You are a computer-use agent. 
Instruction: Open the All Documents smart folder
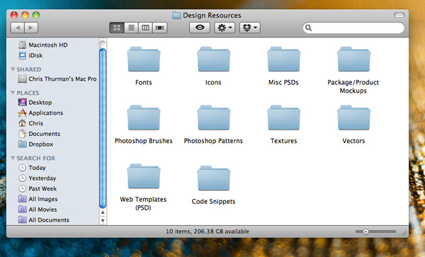44,220
